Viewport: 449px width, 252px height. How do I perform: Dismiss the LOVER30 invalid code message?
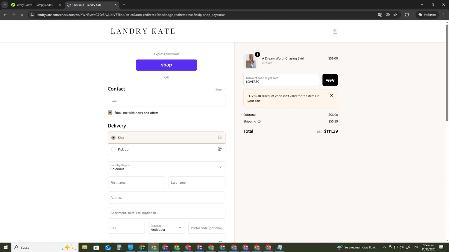331,96
